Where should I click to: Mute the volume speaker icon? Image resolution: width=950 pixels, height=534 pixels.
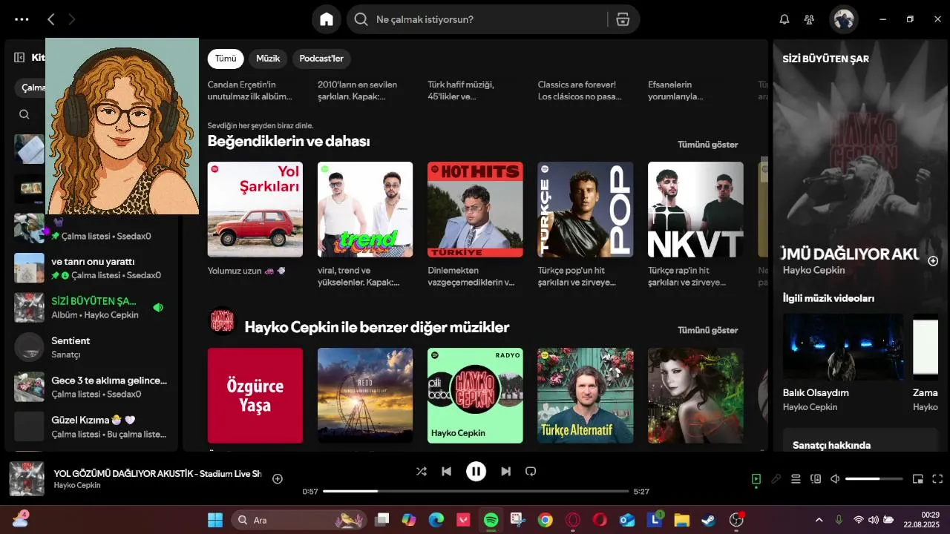point(835,479)
